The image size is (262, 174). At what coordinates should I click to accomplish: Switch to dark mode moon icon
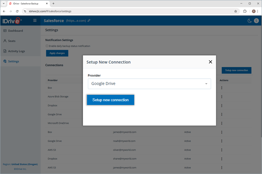[249, 21]
